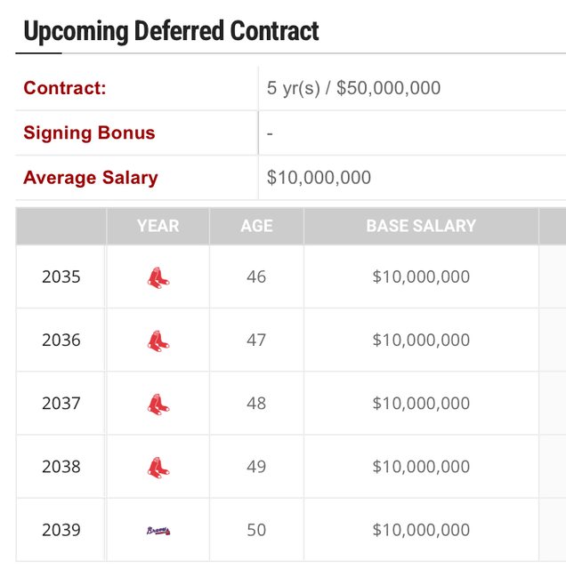The image size is (566, 569).
Task: Sort by the YEAR column header
Action: tap(158, 227)
